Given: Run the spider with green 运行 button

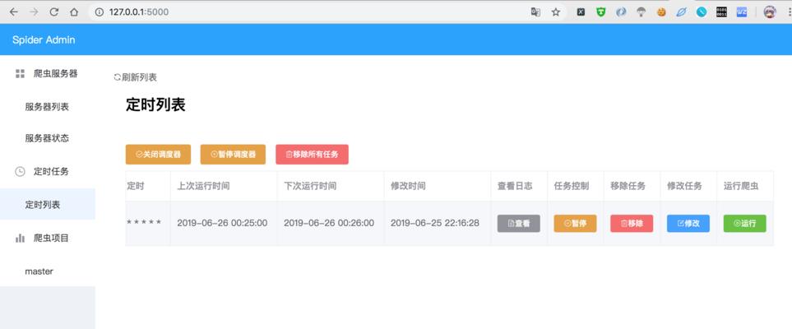Looking at the screenshot, I should coord(745,224).
